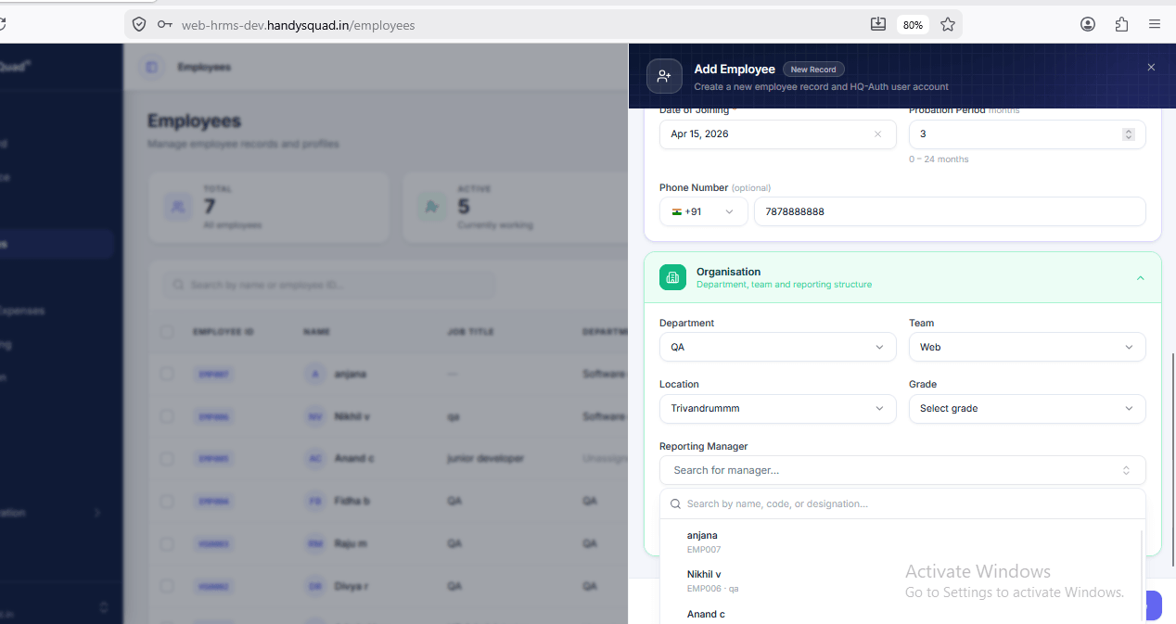Toggle the sidebar panel icon beside Employees
The image size is (1176, 624).
(151, 68)
